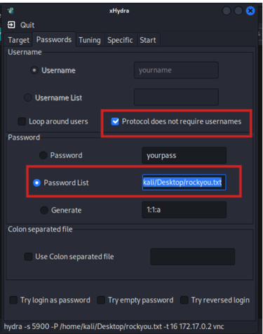The image size is (263, 334).
Task: Check Try reversed login option
Action: [x=184, y=300]
